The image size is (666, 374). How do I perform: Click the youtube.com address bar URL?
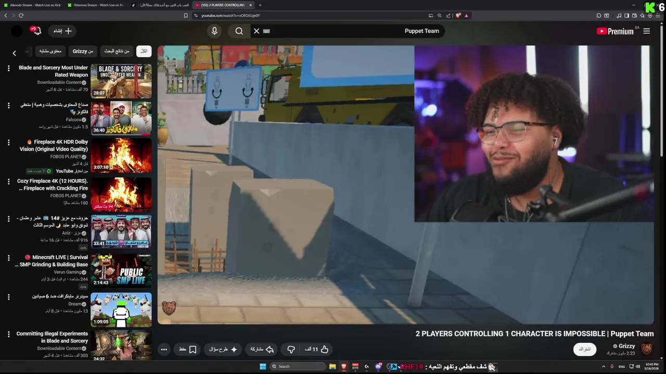(x=230, y=16)
